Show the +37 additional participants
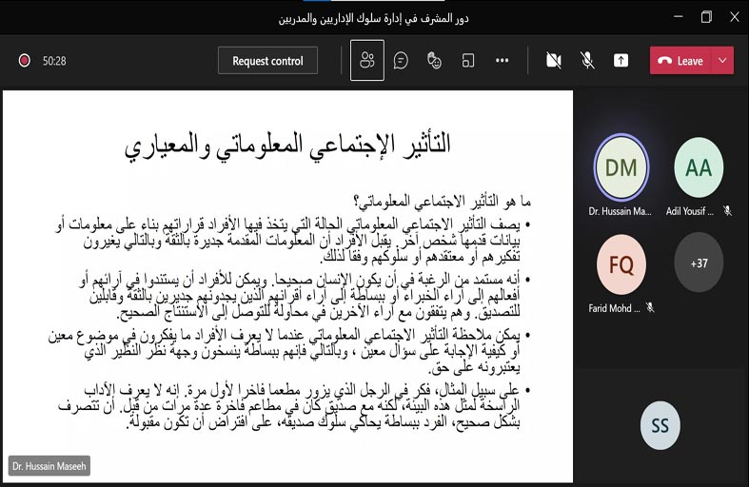 699,263
